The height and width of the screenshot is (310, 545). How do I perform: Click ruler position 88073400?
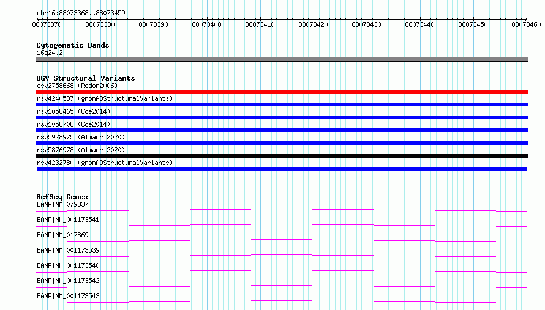(206, 24)
